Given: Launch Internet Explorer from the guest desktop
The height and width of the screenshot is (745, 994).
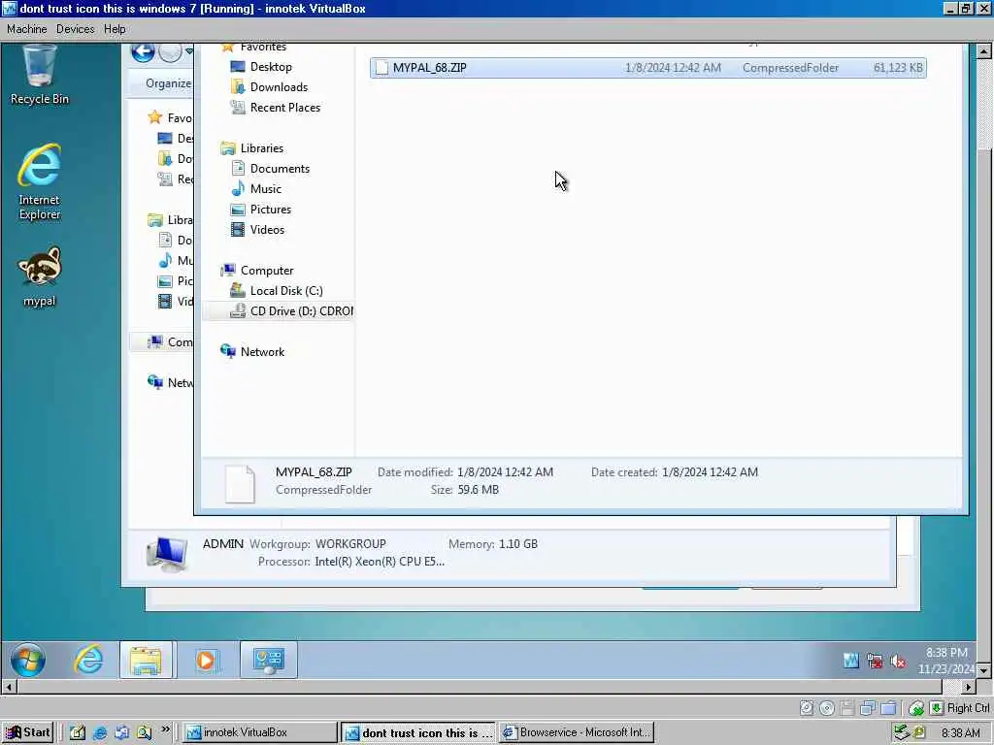Looking at the screenshot, I should (39, 181).
